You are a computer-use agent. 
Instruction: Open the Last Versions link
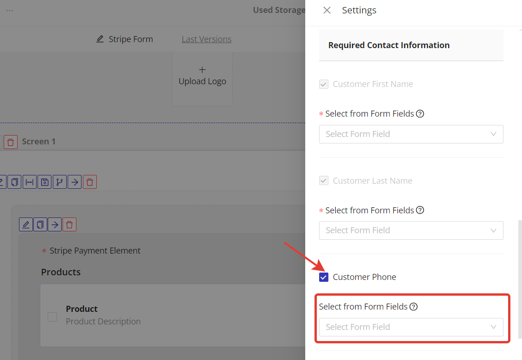pyautogui.click(x=207, y=39)
